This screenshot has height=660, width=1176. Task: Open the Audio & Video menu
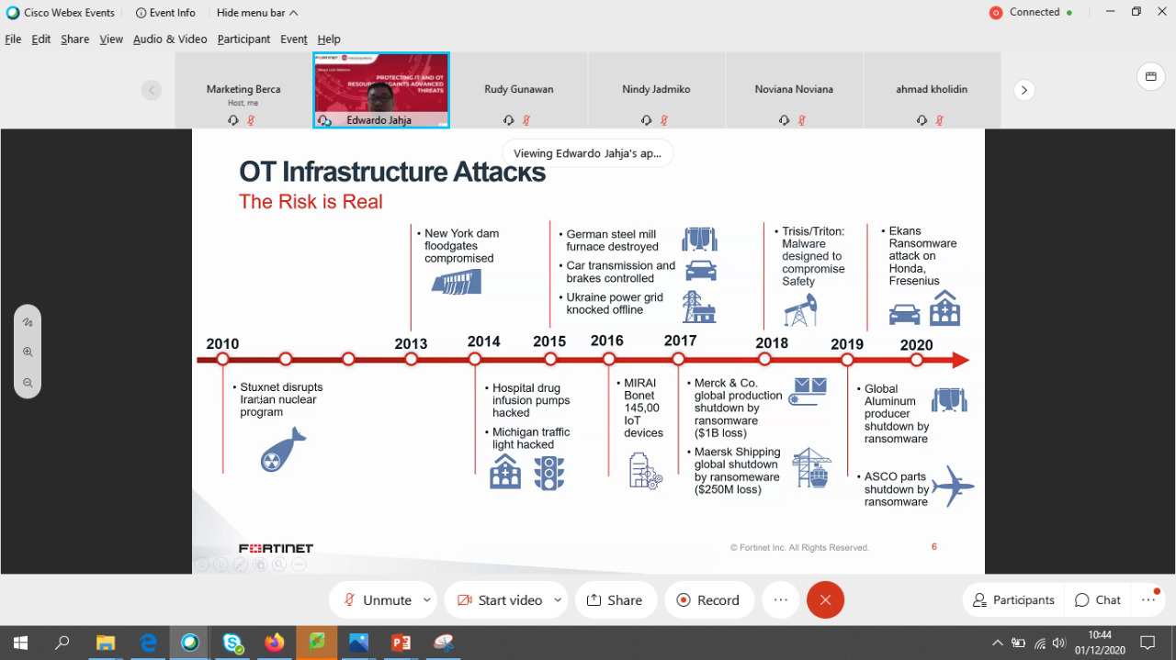click(170, 39)
